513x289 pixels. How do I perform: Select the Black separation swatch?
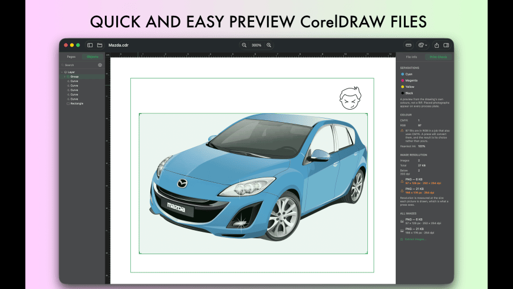[402, 93]
